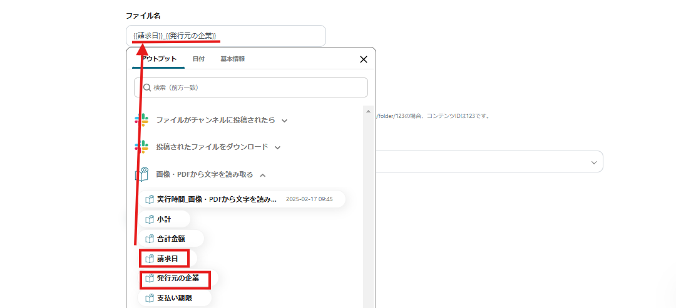Screen dimensions: 676x308
Task: Click the OCR book icon beside 画像・PDFから文字を読み取る
Action: (141, 174)
